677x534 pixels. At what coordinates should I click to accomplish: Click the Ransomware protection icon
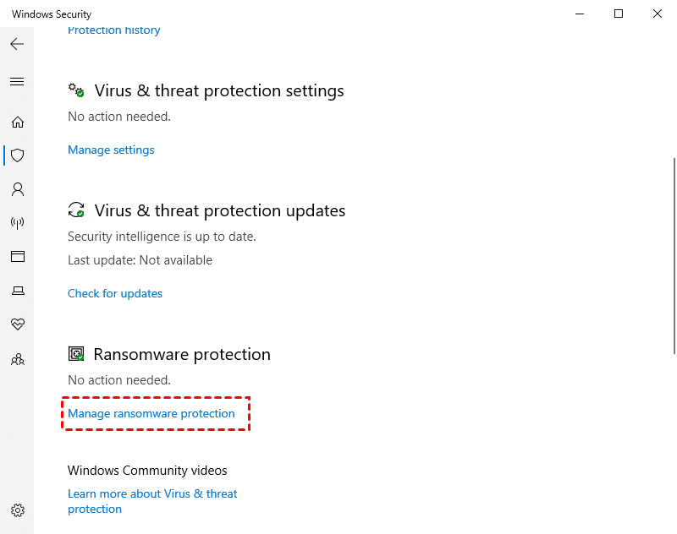pos(76,353)
